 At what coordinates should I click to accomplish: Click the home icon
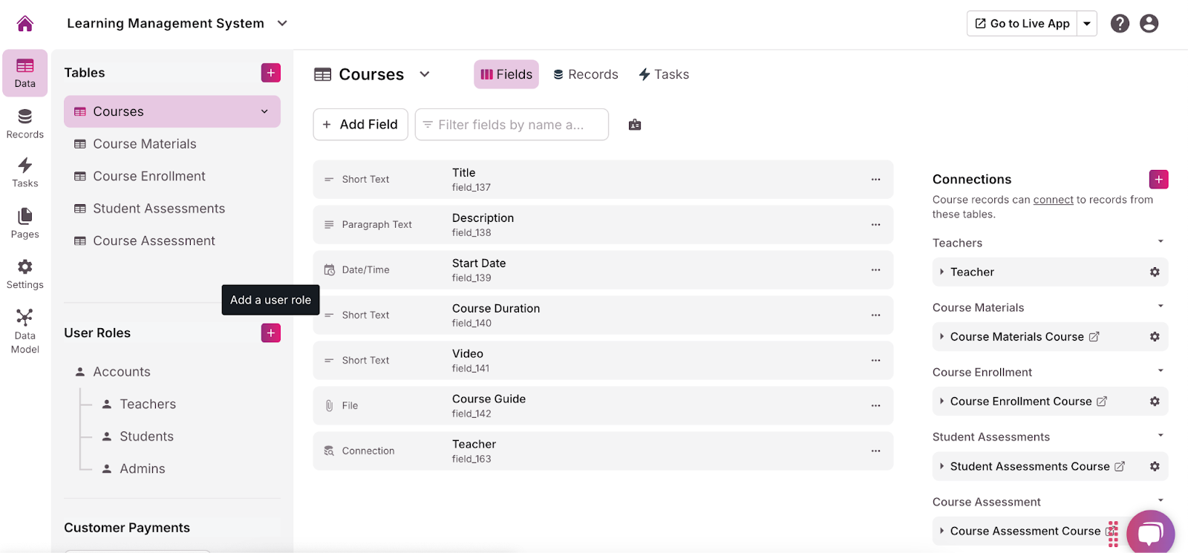point(25,24)
